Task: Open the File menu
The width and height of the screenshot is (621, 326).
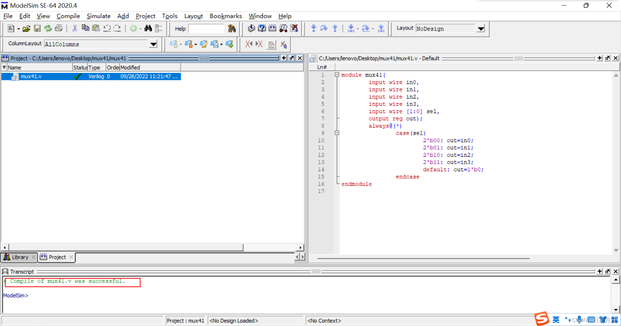Action: (x=8, y=16)
